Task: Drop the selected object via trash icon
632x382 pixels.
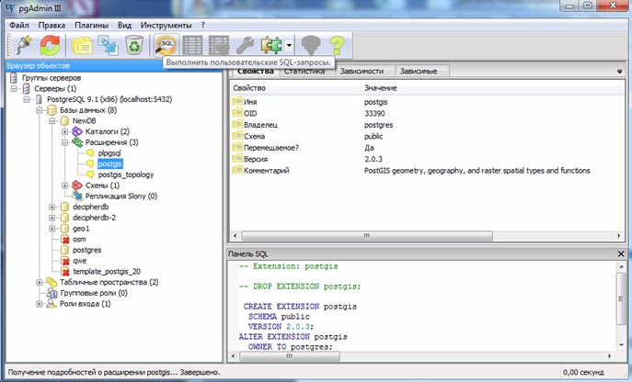Action: pos(134,45)
